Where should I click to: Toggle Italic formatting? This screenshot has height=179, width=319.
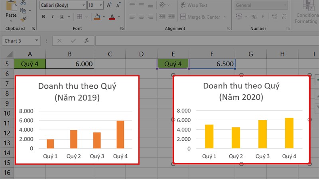coord(53,17)
